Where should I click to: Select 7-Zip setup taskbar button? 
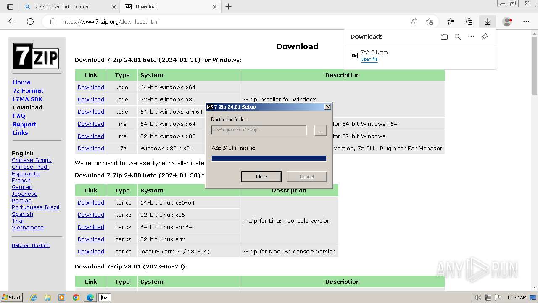click(x=105, y=298)
